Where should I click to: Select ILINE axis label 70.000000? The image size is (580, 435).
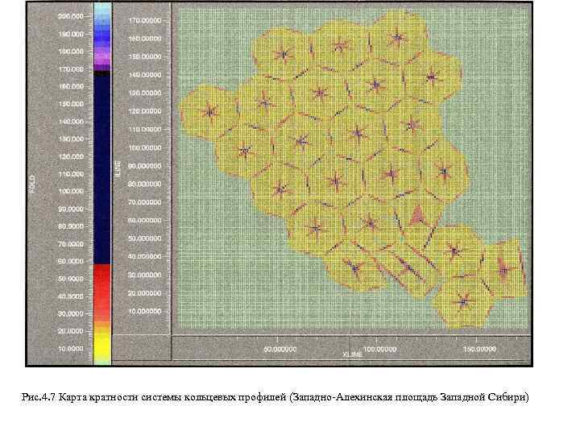tap(145, 202)
